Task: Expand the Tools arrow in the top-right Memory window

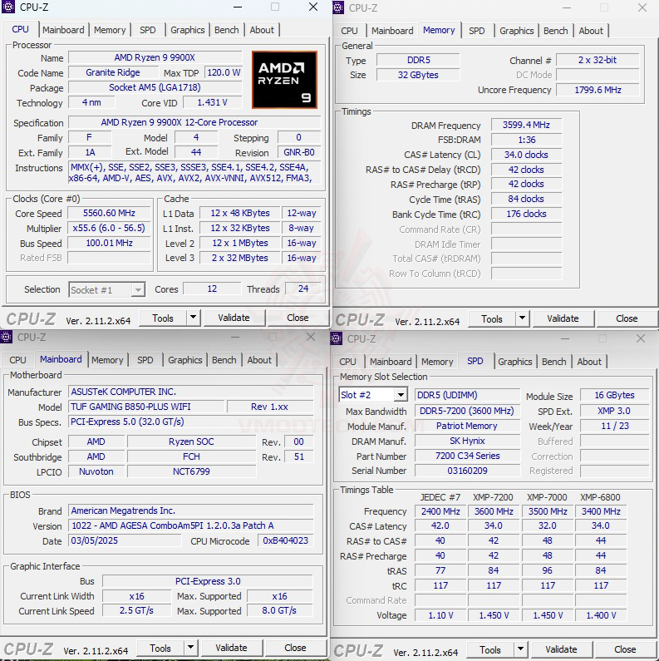Action: [x=523, y=318]
